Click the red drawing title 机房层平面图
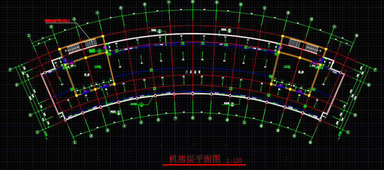The width and height of the screenshot is (384, 170). point(195,159)
